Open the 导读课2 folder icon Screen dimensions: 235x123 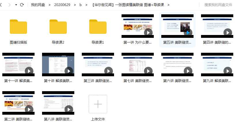58,27
